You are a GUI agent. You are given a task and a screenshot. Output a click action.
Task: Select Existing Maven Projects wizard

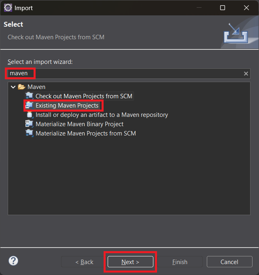tap(67, 106)
